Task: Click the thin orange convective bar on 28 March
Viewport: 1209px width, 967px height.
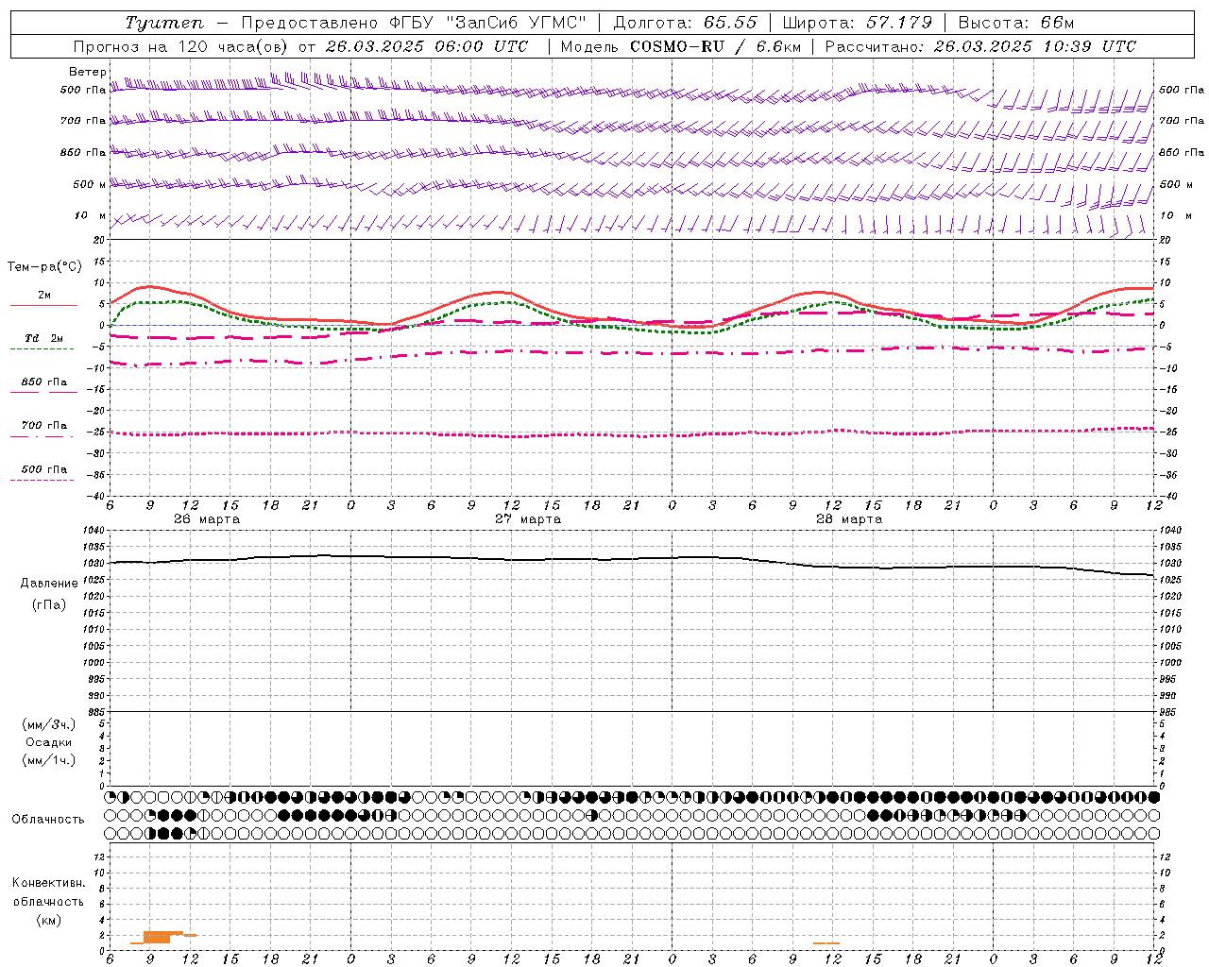Action: tap(826, 942)
